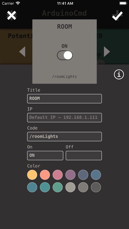Image resolution: width=129 pixels, height=229 pixels.
Task: Toggle the ROOM switch in preview
Action: (x=65, y=55)
